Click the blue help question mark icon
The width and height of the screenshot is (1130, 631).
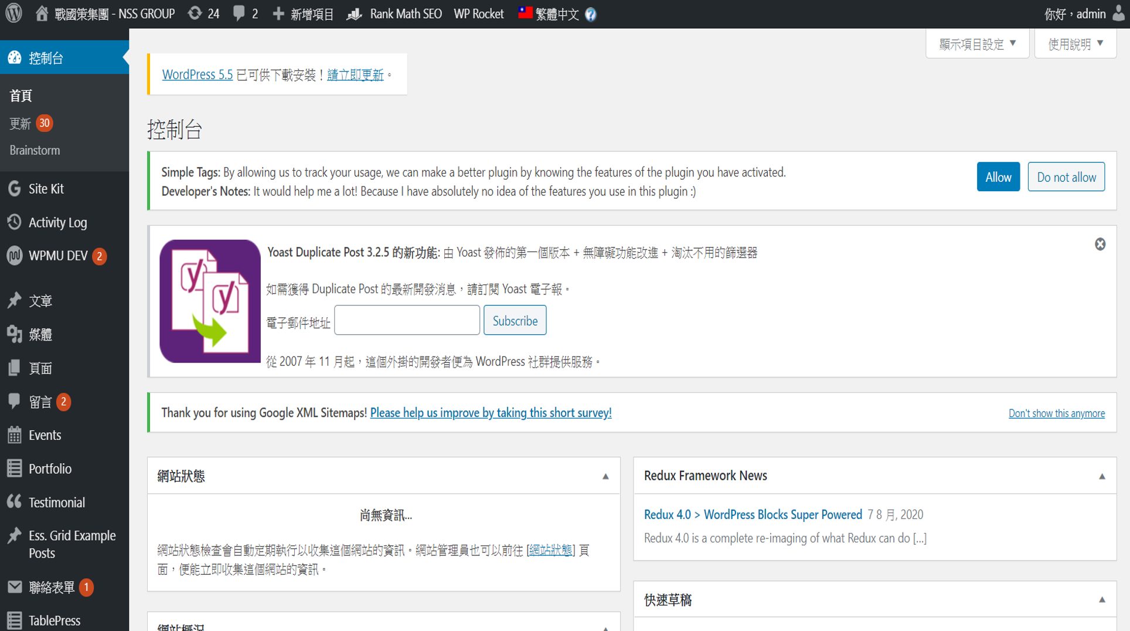coord(591,14)
